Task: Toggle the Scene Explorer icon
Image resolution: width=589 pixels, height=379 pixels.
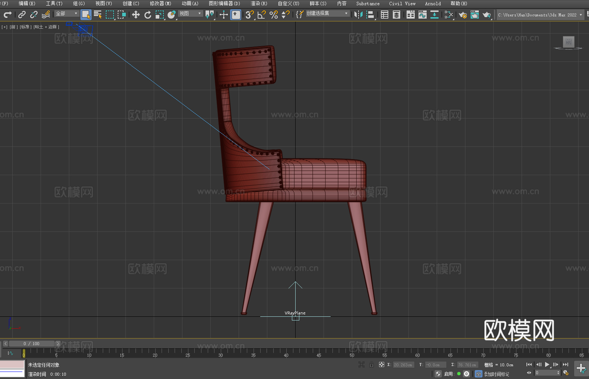Action: click(385, 15)
